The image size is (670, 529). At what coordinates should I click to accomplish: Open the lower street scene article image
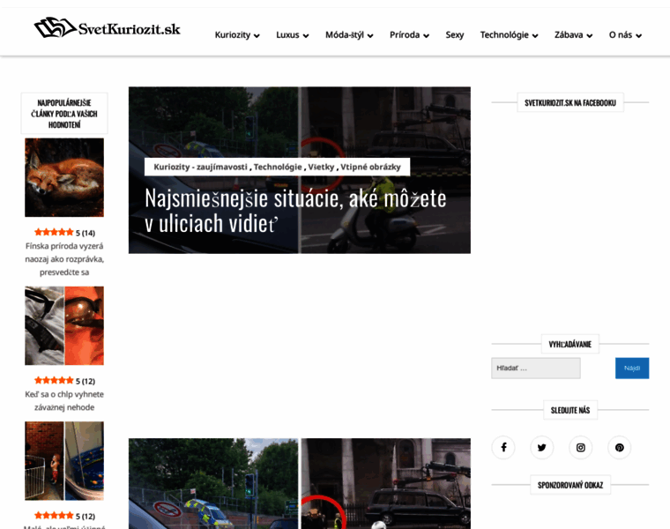[x=300, y=484]
